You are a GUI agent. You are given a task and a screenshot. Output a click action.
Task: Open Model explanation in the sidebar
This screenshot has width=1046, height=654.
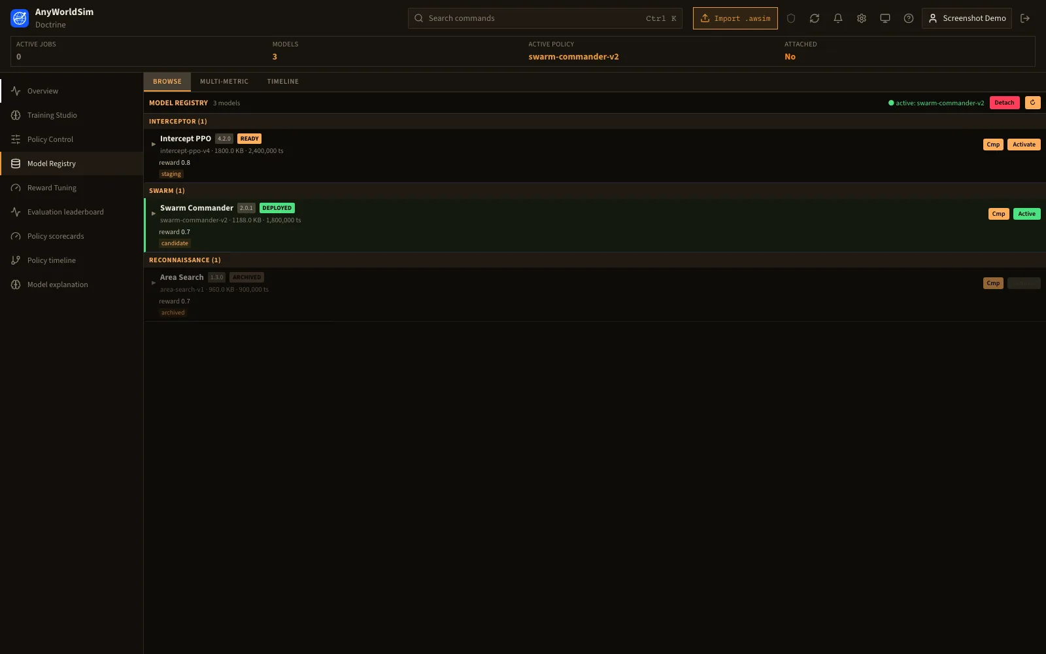click(x=72, y=284)
